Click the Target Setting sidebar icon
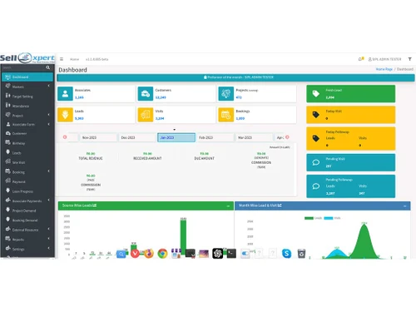The width and height of the screenshot is (416, 312). 8,96
